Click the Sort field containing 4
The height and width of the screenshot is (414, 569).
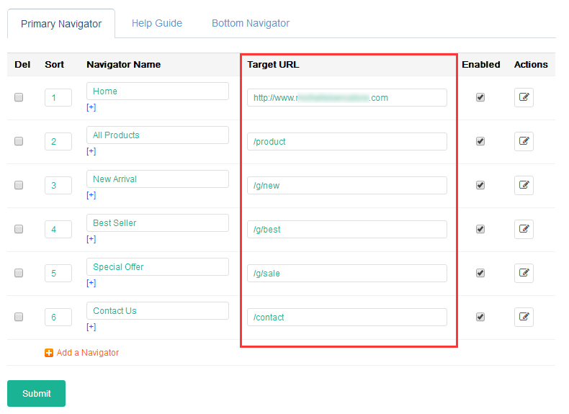[58, 230]
